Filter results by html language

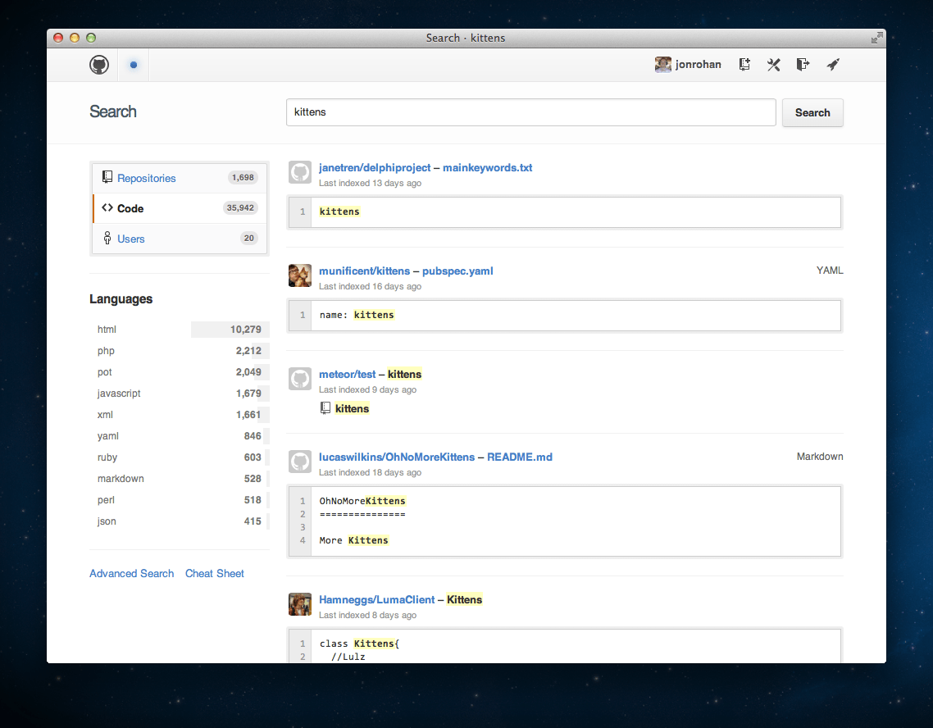tap(107, 330)
